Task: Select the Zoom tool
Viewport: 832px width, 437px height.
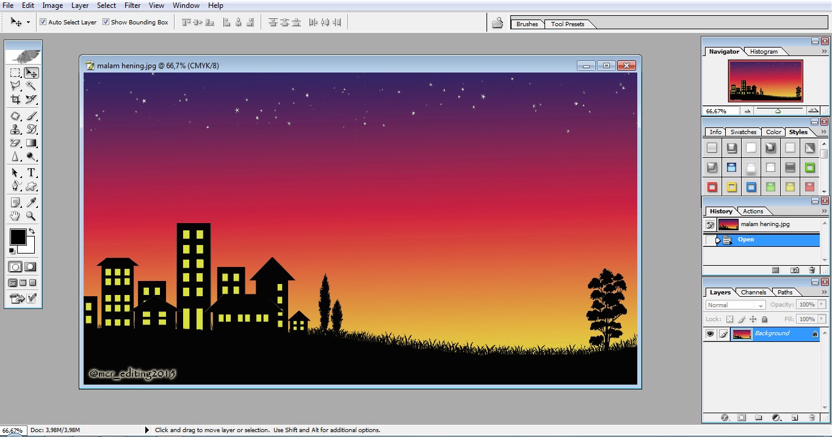Action: [x=31, y=216]
